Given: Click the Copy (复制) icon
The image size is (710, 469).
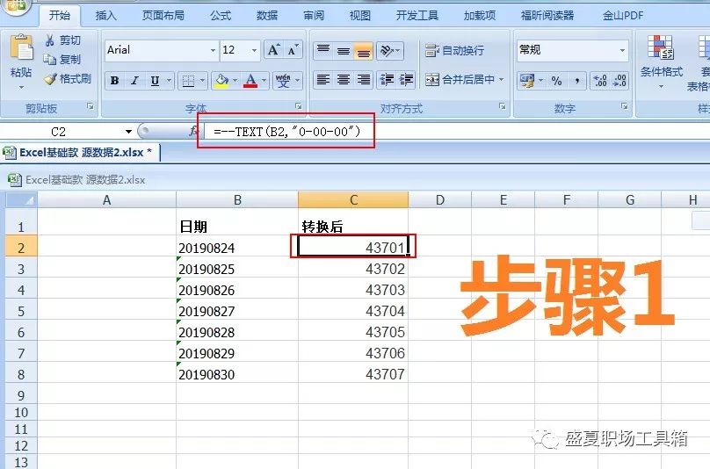Looking at the screenshot, I should [x=49, y=60].
